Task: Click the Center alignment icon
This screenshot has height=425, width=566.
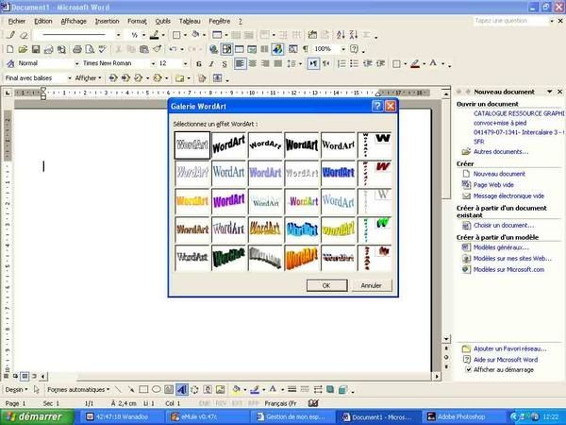Action: coord(252,64)
